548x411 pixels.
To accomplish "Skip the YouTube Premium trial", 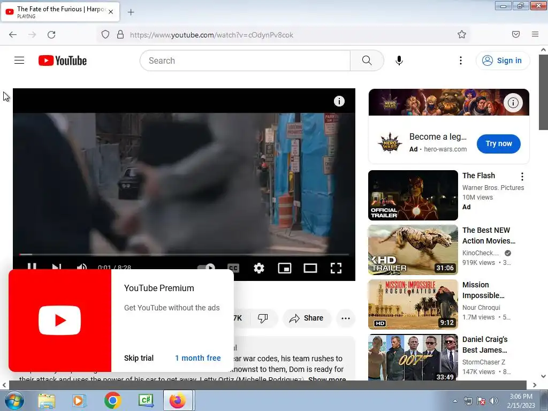I will click(x=139, y=358).
